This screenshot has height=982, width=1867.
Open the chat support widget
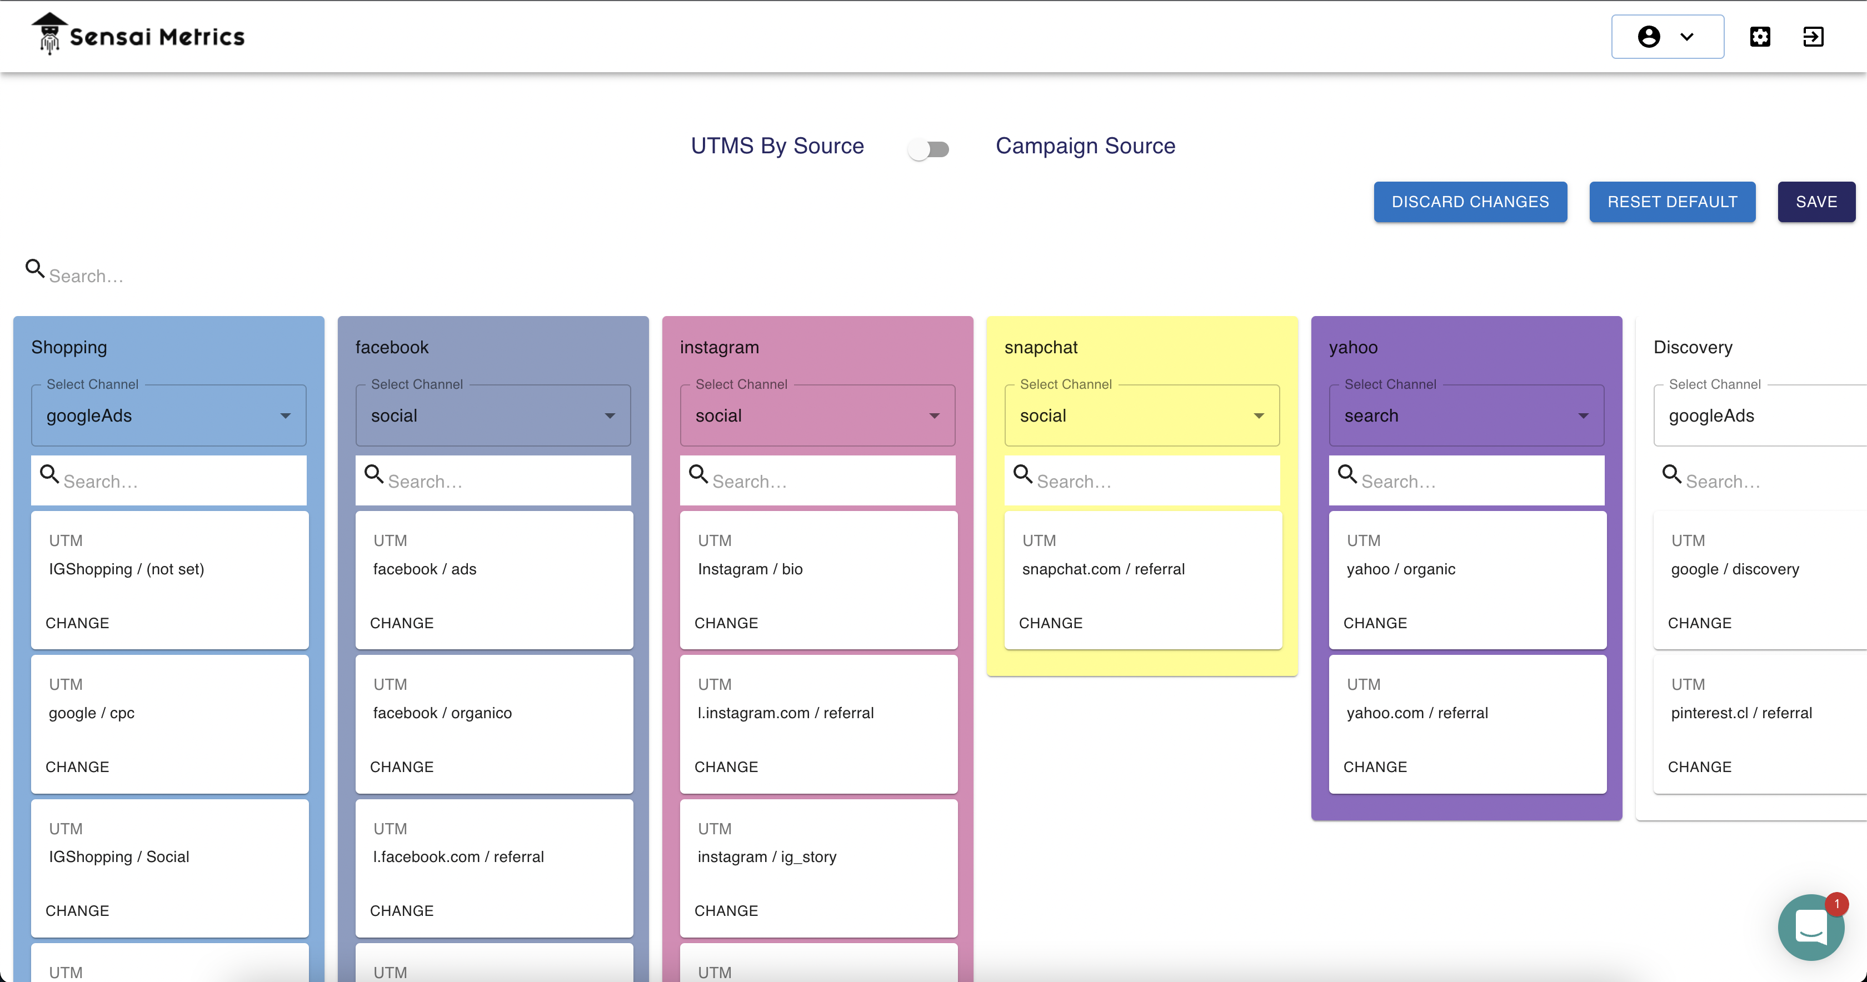(x=1810, y=927)
